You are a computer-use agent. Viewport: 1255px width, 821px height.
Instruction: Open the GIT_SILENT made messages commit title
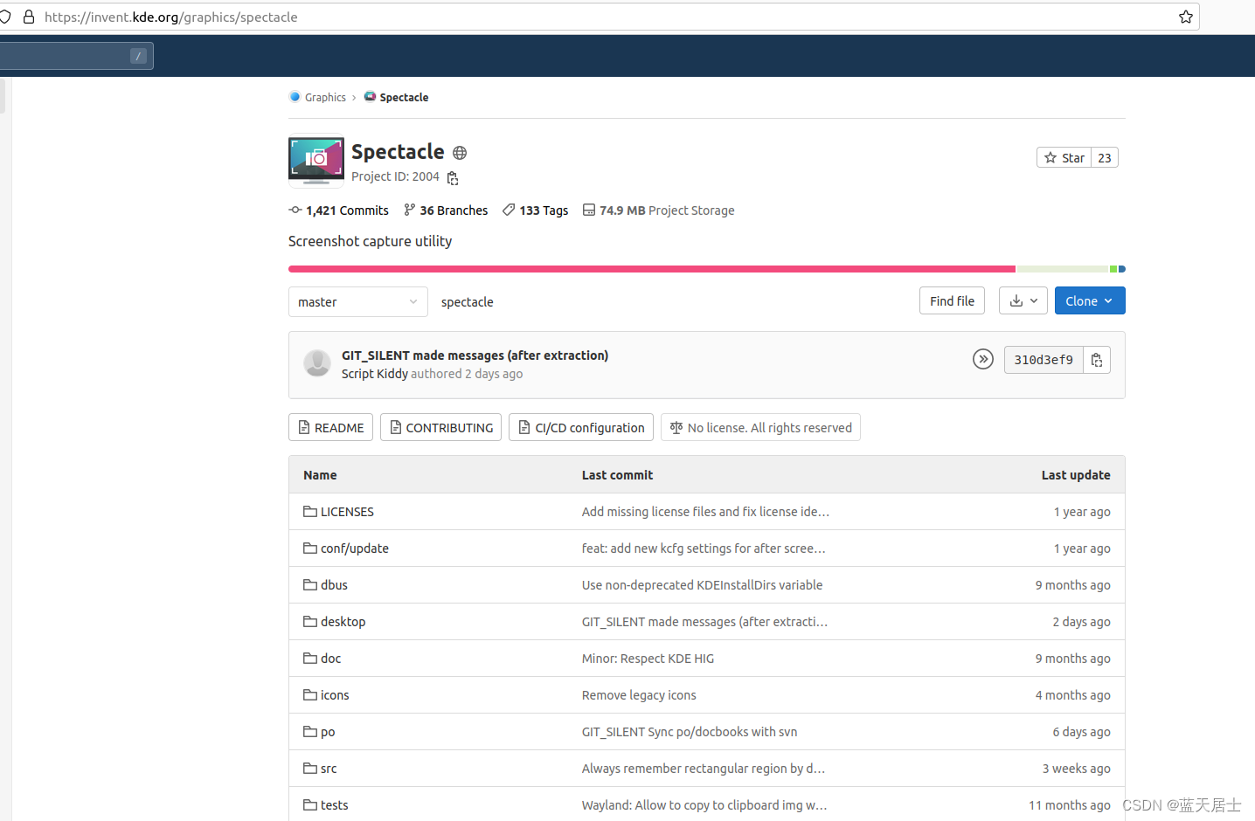pyautogui.click(x=475, y=355)
